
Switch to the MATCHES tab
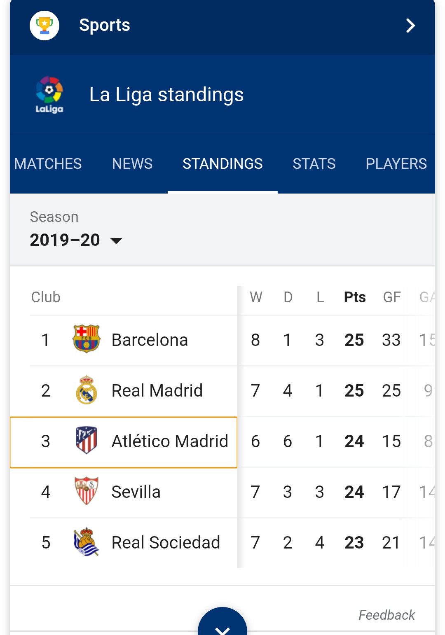coord(48,164)
